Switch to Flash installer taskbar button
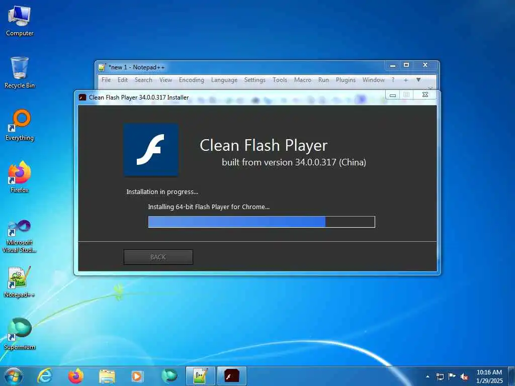This screenshot has width=515, height=386. point(232,376)
